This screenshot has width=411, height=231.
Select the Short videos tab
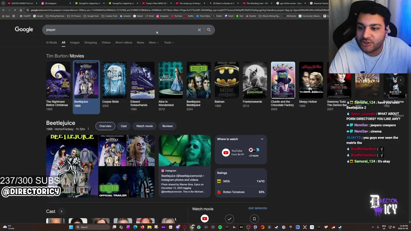pos(124,42)
